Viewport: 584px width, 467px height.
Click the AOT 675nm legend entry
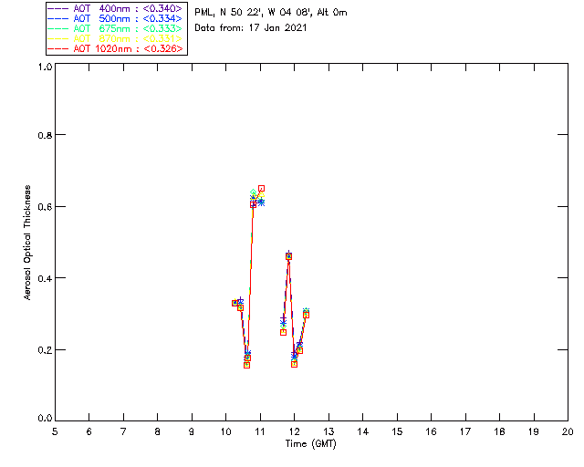tap(115, 28)
